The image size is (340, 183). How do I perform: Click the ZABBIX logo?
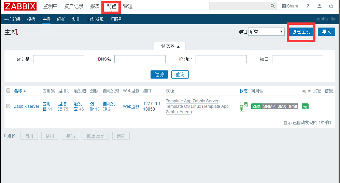coord(20,6)
